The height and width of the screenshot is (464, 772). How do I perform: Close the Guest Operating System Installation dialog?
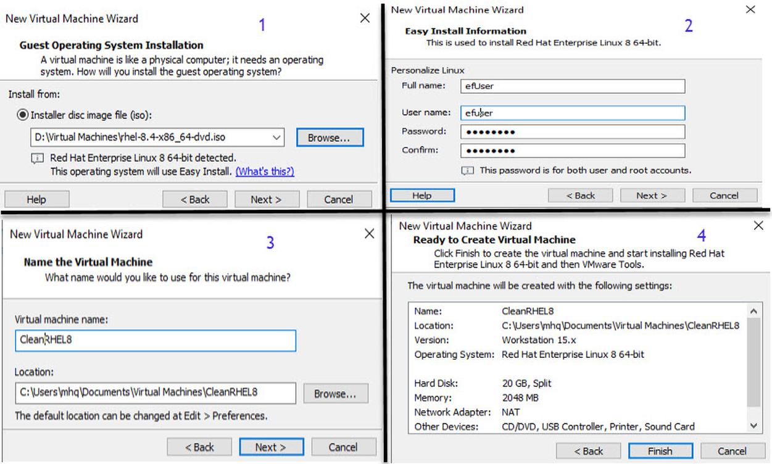365,19
